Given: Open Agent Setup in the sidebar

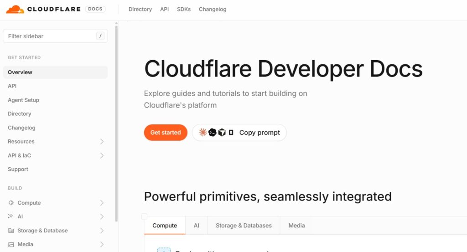Looking at the screenshot, I should coord(24,100).
